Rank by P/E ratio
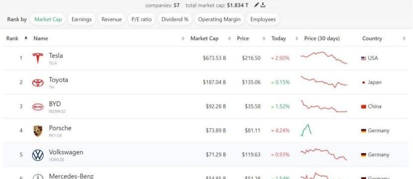 [142, 19]
